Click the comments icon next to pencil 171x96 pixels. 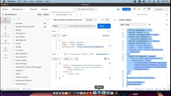pyautogui.click(x=107, y=20)
